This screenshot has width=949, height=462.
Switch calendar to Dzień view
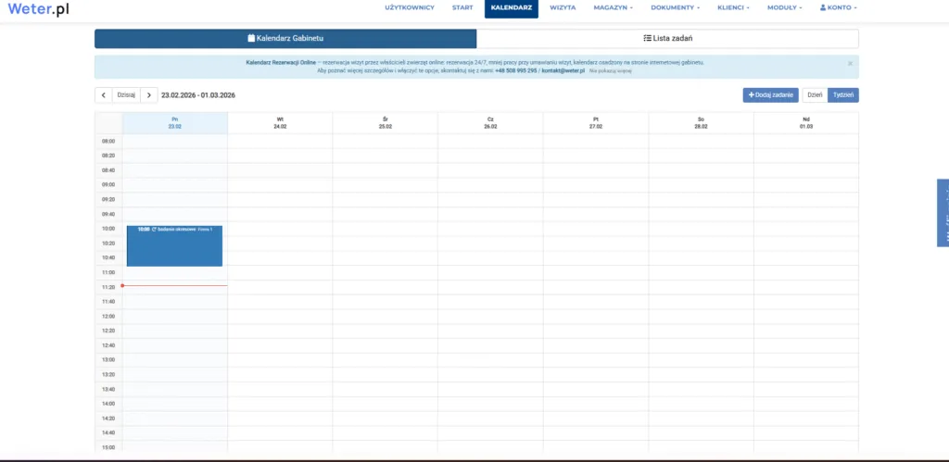(x=815, y=95)
